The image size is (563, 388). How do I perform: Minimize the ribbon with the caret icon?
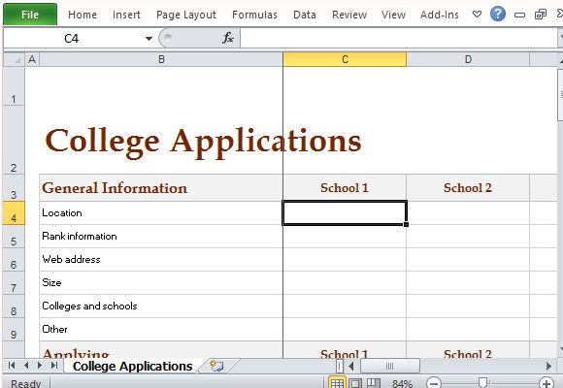[477, 15]
